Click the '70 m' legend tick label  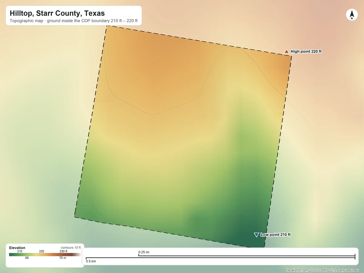pos(63,258)
